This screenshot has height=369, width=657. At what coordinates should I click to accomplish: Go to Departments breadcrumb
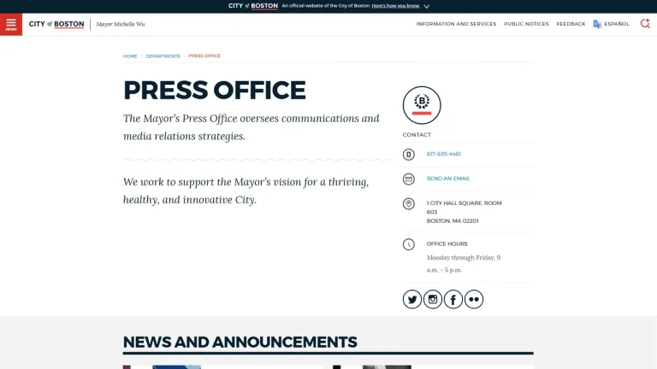click(163, 56)
